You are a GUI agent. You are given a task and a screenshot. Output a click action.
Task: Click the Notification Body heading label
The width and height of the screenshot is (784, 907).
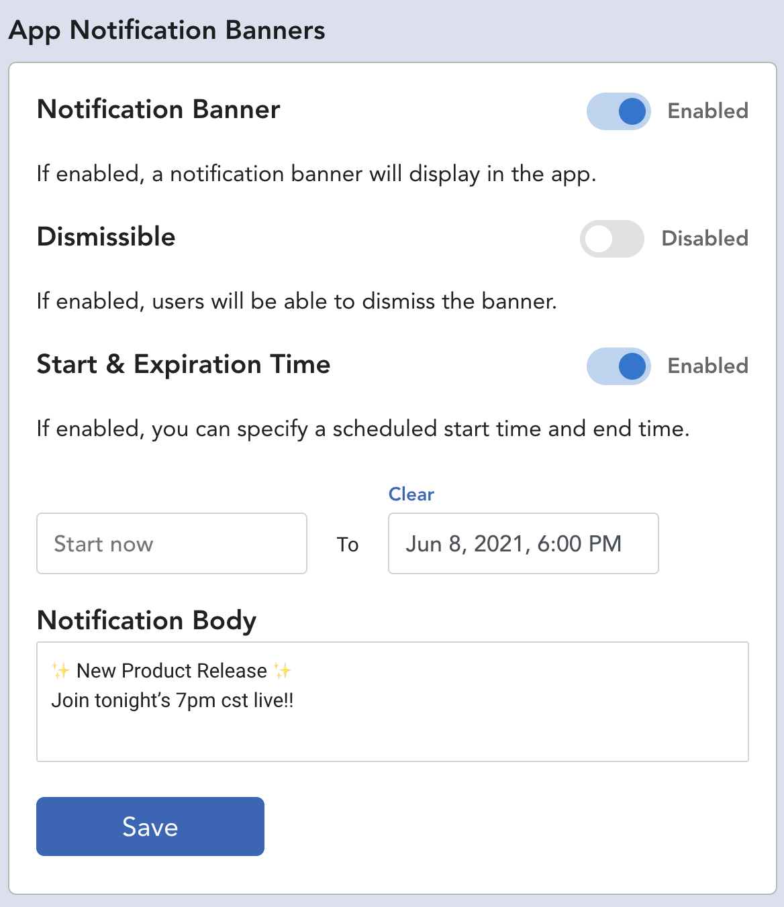[146, 621]
